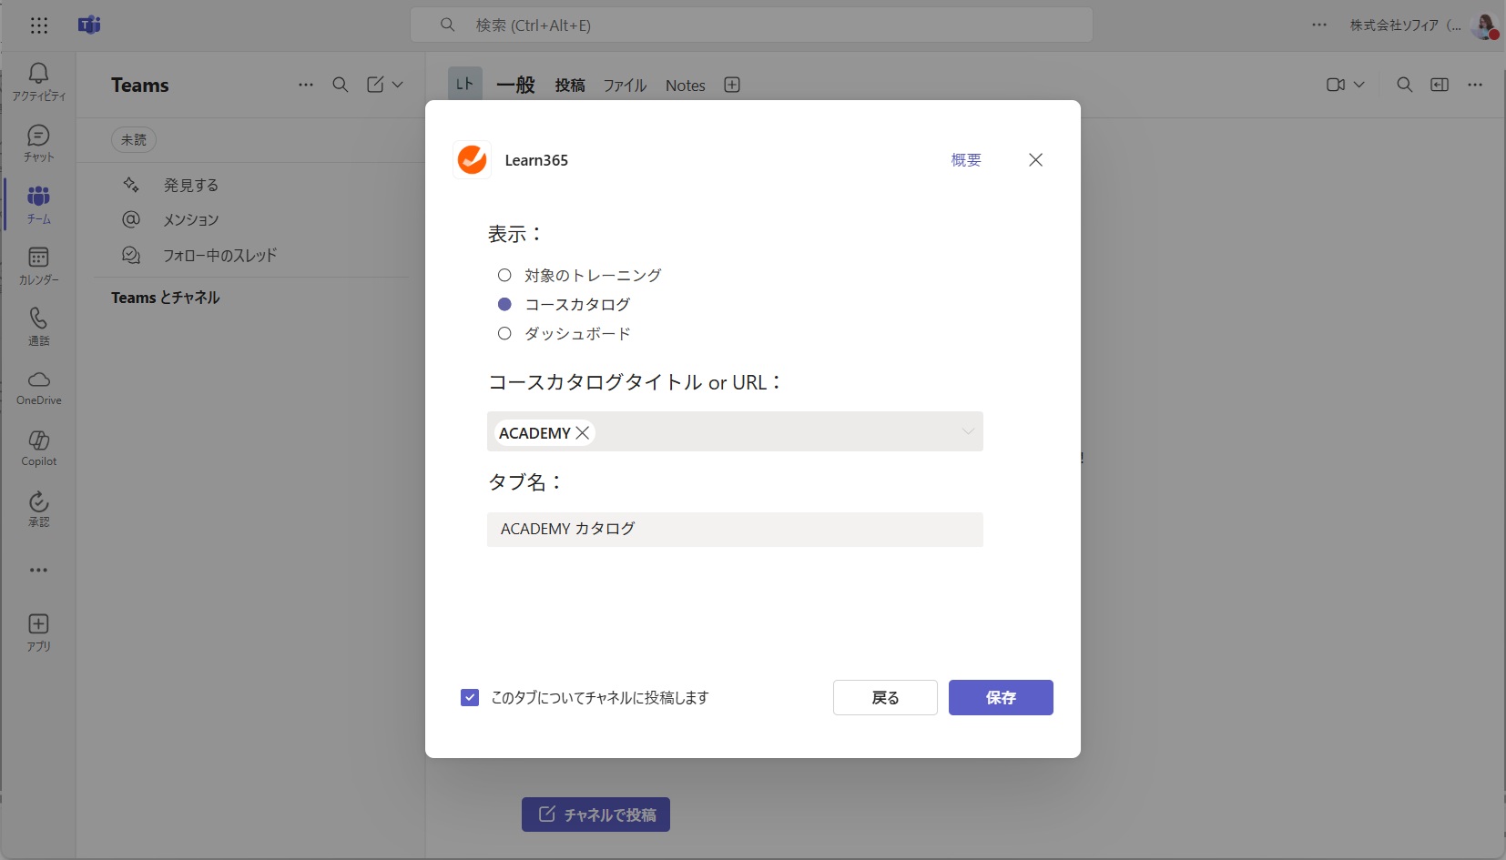
Task: Open the channel side pane icon
Action: [1440, 85]
